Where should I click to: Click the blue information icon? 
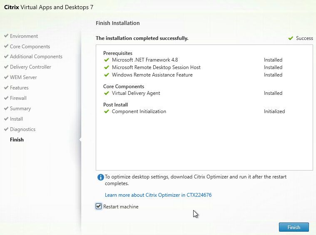point(101,177)
